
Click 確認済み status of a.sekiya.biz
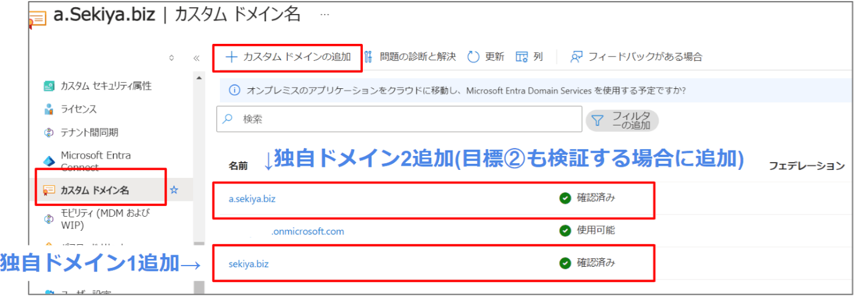(x=588, y=197)
